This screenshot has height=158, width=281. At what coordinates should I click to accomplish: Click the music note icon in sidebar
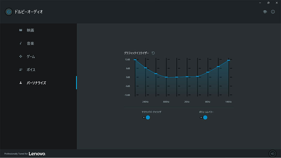[x=21, y=43]
